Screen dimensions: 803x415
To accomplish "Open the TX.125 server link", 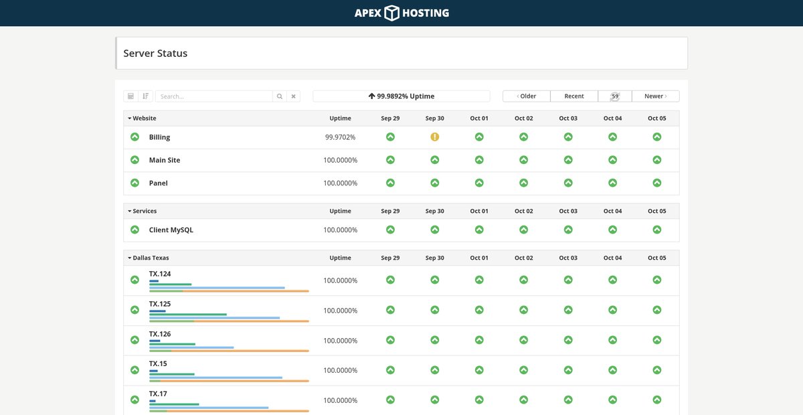I will coord(160,304).
